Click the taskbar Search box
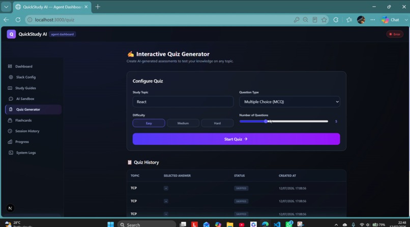 [147, 224]
